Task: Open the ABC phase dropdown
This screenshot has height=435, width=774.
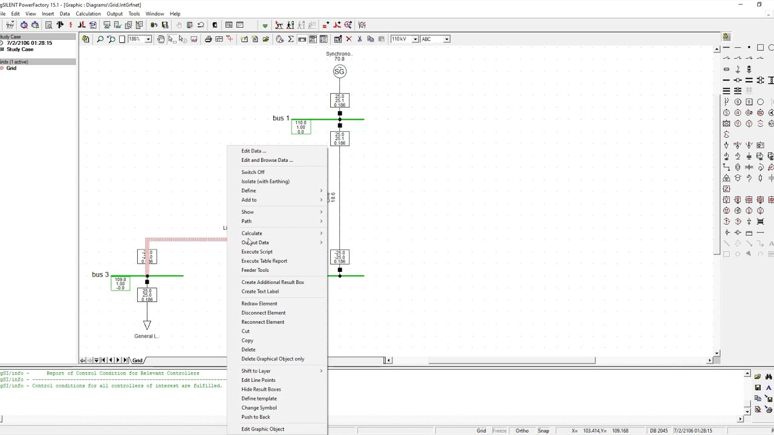Action: (446, 39)
